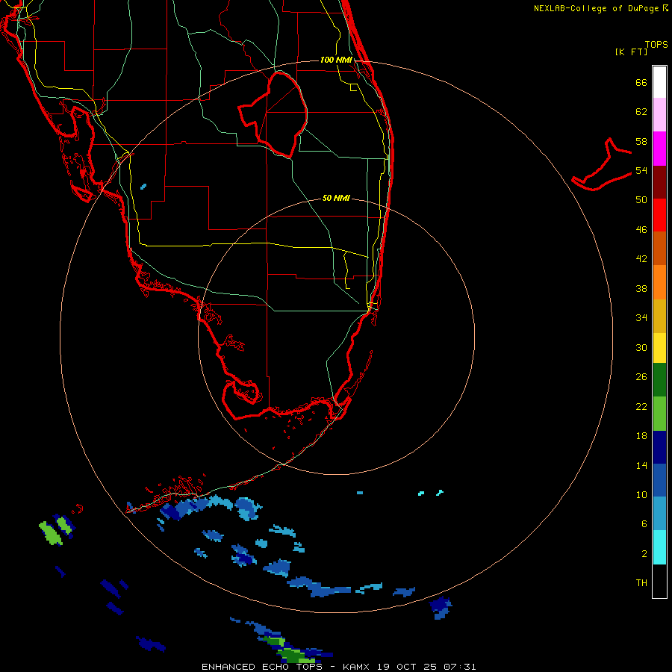Pick the navy swatch between 18 and 14
The image size is (672, 672).
pyautogui.click(x=659, y=447)
